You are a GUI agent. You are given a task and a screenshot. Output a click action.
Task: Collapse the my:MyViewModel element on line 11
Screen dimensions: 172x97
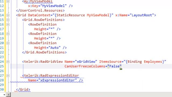pos(8,1)
